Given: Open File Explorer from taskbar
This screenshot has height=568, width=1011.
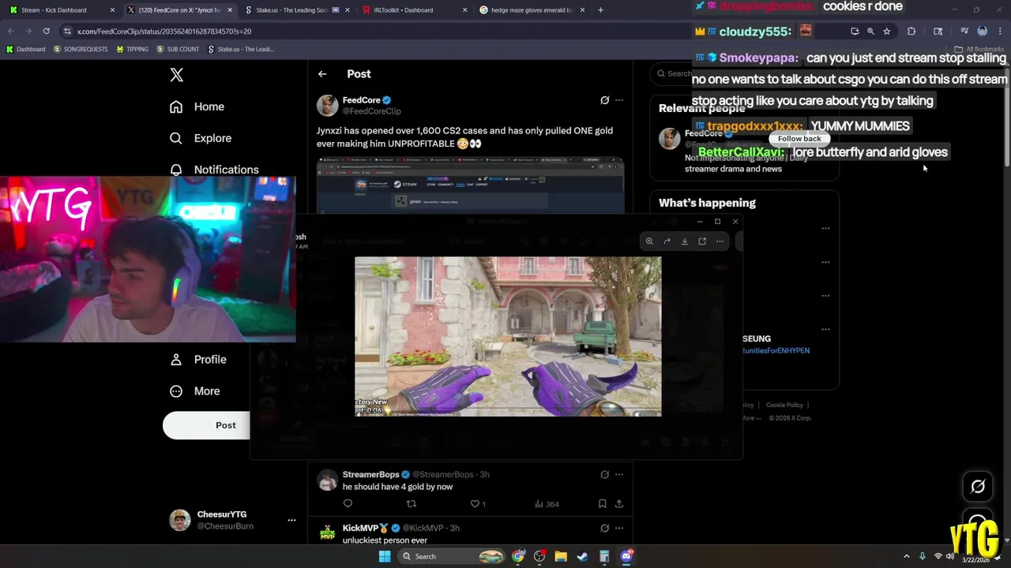Looking at the screenshot, I should (x=561, y=556).
